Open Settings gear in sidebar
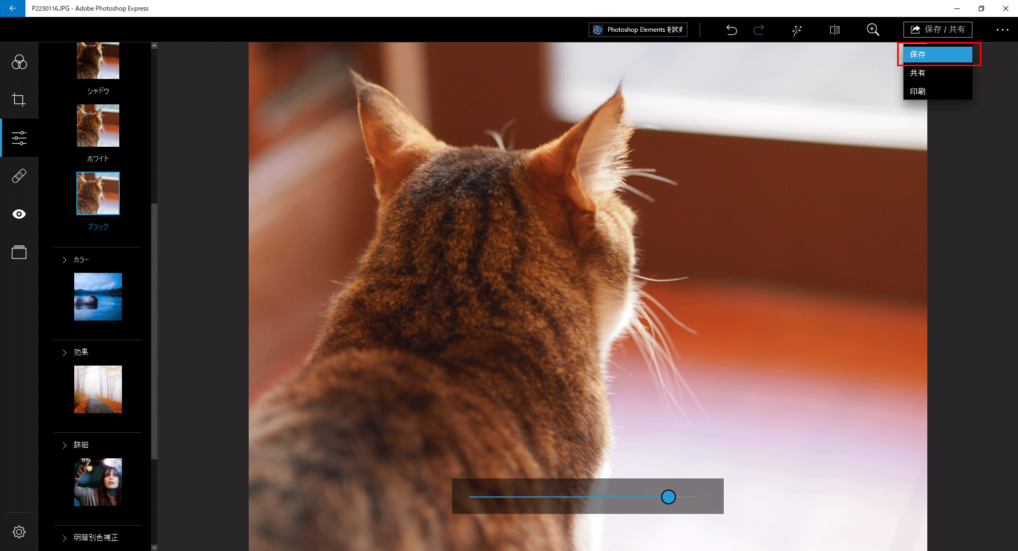The image size is (1018, 551). 19,532
